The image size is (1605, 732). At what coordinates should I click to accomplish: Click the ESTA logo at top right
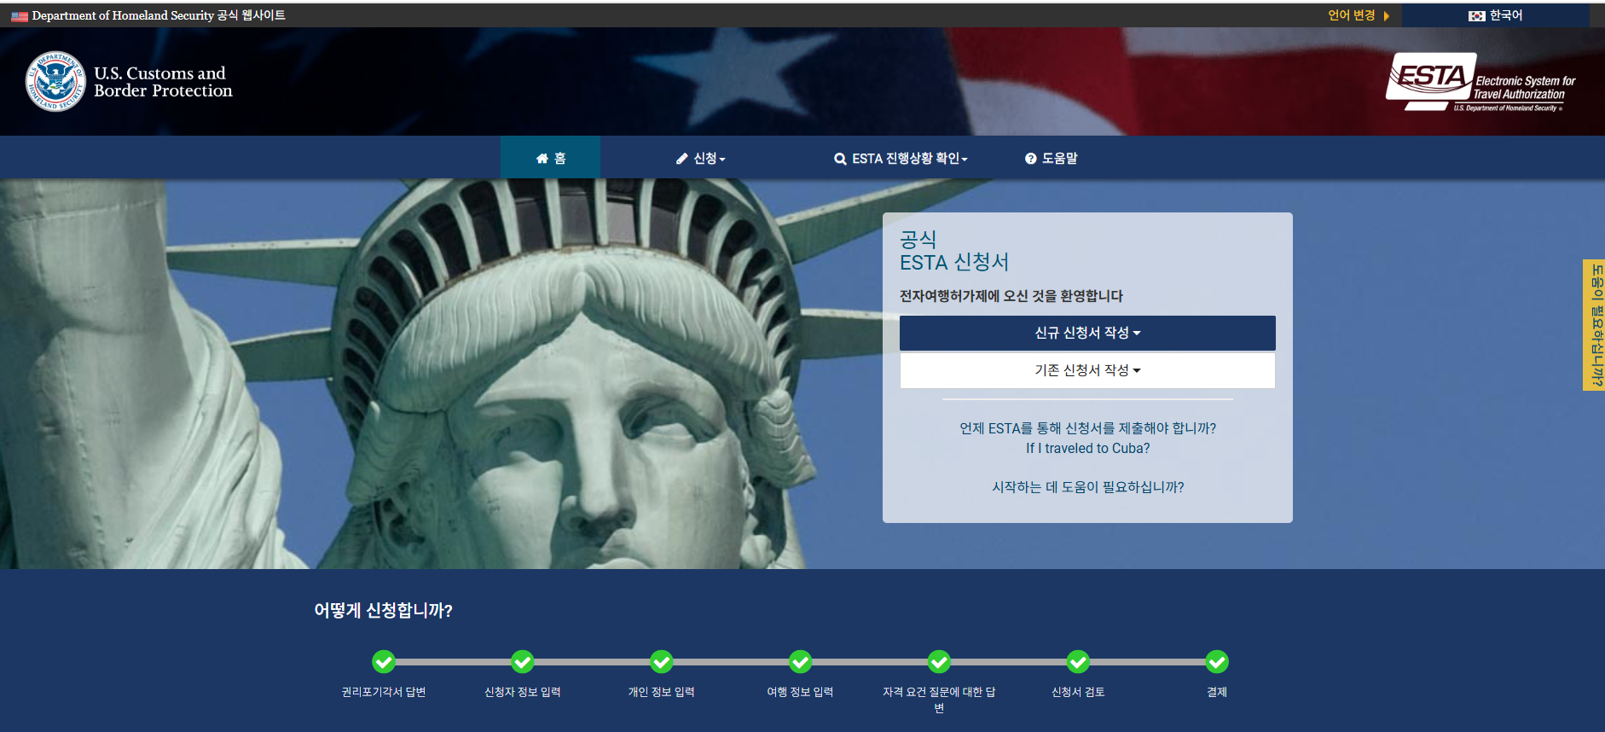tap(1481, 82)
